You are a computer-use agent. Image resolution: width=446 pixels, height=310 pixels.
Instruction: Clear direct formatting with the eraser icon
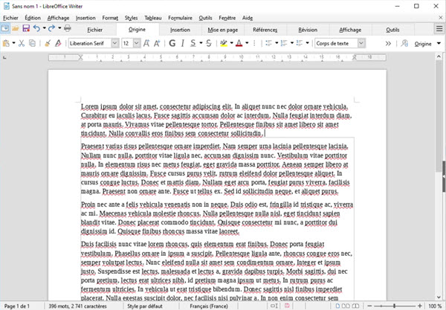click(58, 43)
